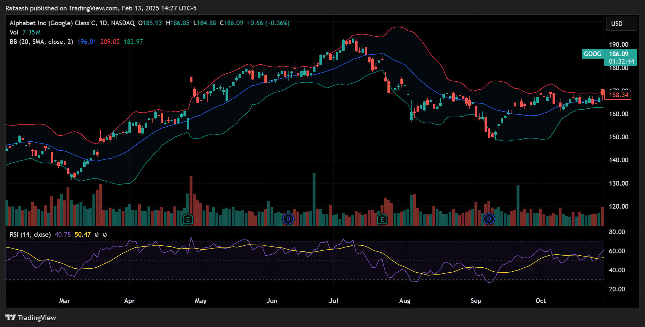
Task: Click the open price O185.93
Action: pos(150,23)
